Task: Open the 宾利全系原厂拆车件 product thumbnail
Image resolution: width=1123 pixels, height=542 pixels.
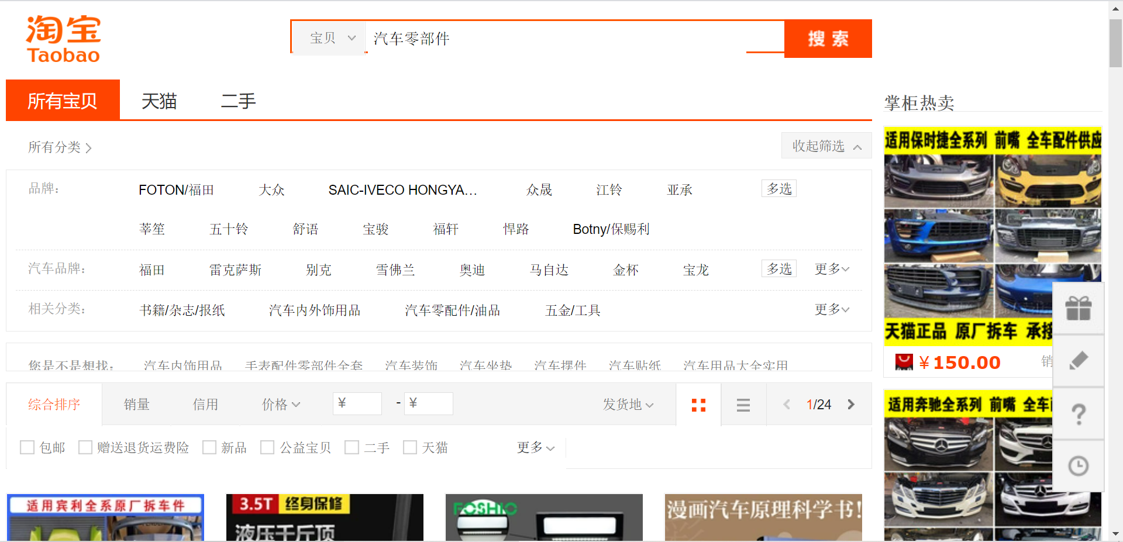Action: [x=105, y=517]
